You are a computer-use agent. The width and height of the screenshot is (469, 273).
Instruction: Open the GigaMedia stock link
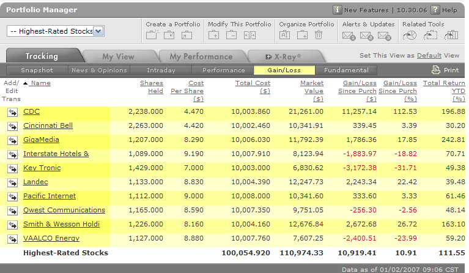41,140
